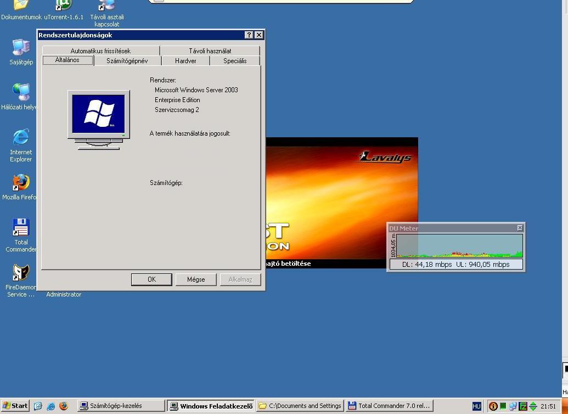Select the Automatikus frissítések tab
This screenshot has width=568, height=414.
(x=100, y=51)
